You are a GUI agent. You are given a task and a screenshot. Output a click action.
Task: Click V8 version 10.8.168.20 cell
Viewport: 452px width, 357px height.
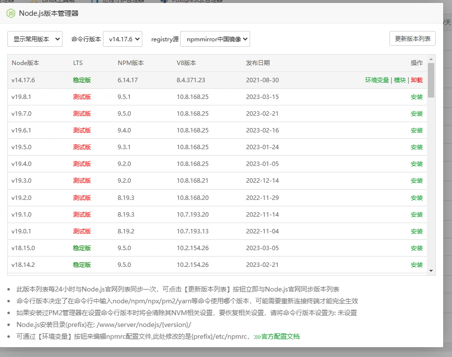(x=193, y=198)
